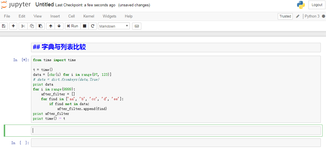Click the Logout button
Screen dimensions: 326x151
[317, 5]
